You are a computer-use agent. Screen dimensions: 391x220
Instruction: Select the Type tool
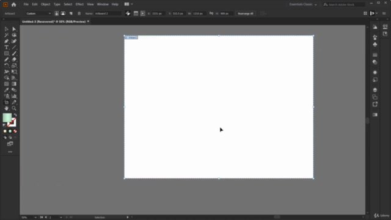click(7, 48)
